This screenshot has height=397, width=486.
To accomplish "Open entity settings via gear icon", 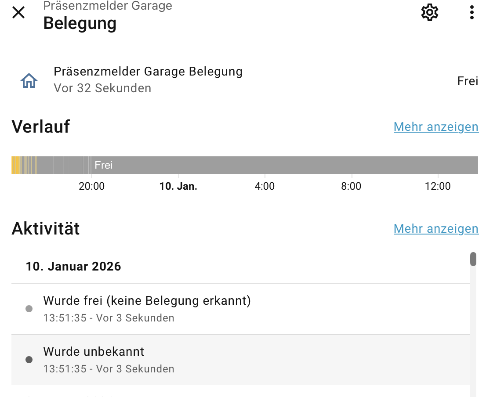I will click(x=429, y=12).
